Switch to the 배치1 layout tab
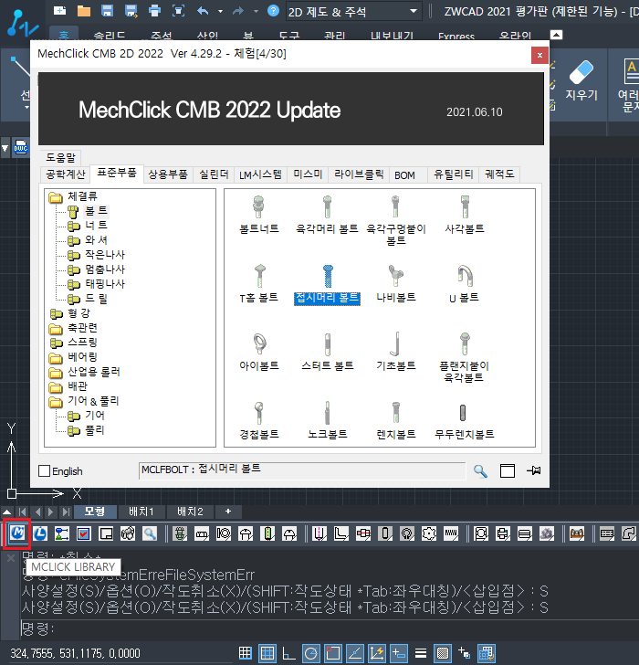639x665 pixels. click(x=141, y=512)
